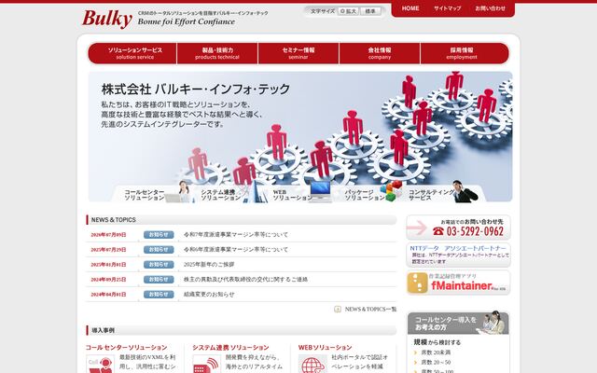Click the call center headset case icon

[x=100, y=365]
